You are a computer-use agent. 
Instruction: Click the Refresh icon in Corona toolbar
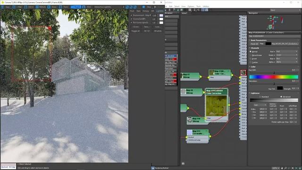(37, 7)
